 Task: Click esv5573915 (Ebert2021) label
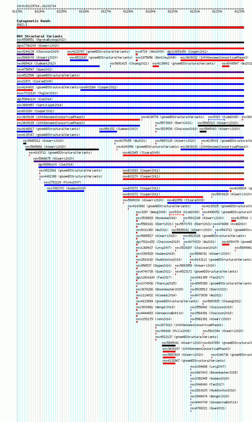[x=174, y=123]
